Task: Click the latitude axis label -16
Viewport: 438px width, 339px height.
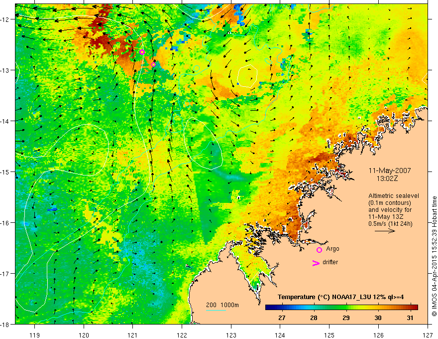Action: coord(5,223)
